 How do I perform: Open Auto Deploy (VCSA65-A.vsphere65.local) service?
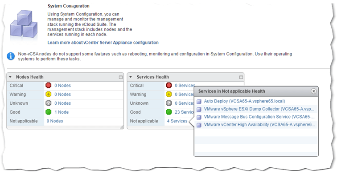tap(244, 101)
